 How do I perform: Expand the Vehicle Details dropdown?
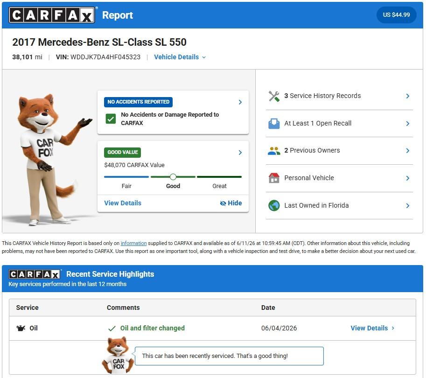180,57
